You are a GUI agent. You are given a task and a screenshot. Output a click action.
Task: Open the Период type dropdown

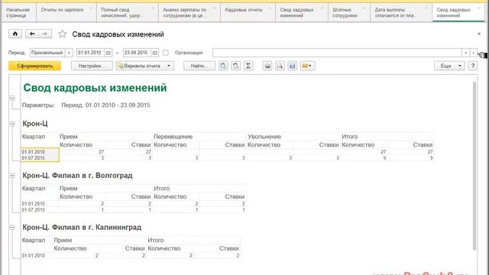coord(69,53)
